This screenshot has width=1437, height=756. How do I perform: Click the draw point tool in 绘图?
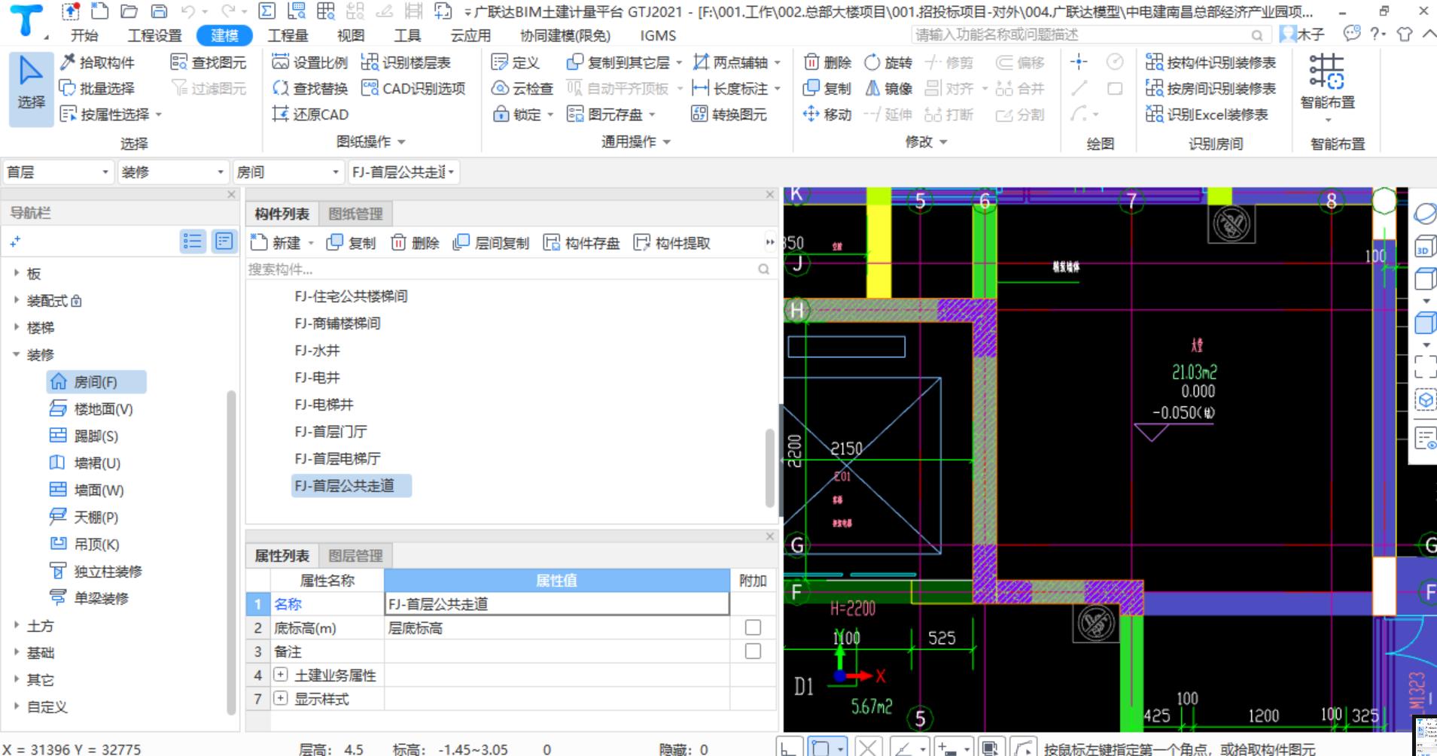(x=1079, y=62)
